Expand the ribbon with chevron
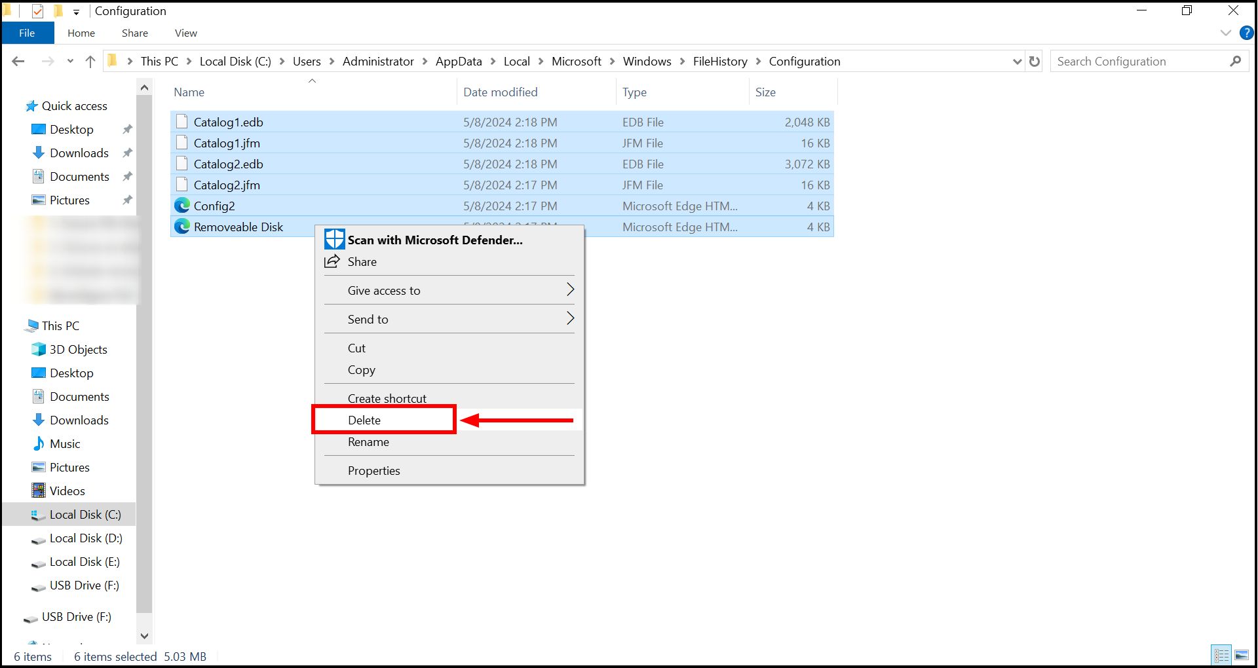This screenshot has width=1258, height=668. (x=1226, y=33)
